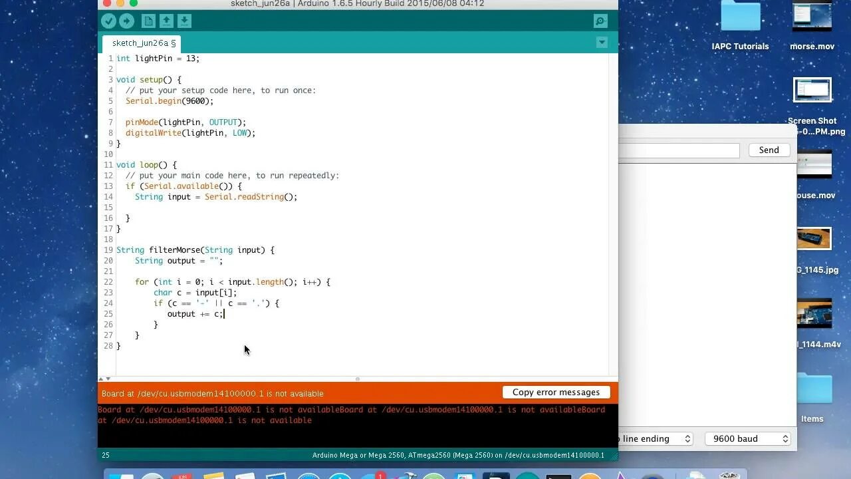Click 'void setup() {' code line

coord(149,80)
